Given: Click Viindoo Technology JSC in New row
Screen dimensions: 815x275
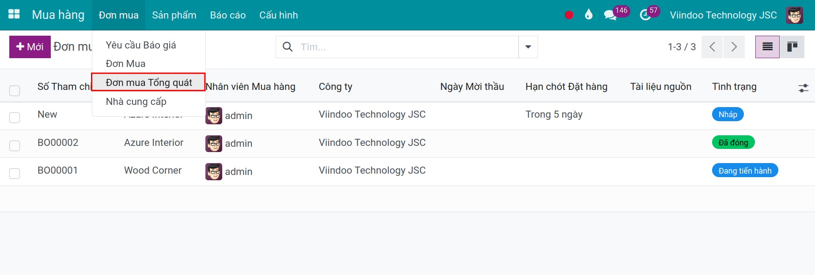Looking at the screenshot, I should [372, 115].
